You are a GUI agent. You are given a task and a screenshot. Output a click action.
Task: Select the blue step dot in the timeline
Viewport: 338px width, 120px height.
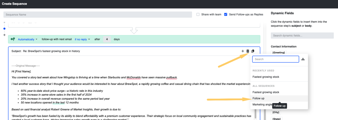click(x=4, y=29)
